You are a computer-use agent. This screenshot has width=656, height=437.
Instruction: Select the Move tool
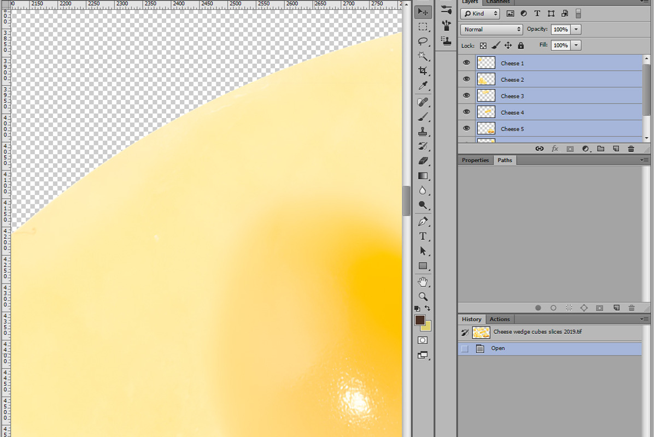pos(423,11)
